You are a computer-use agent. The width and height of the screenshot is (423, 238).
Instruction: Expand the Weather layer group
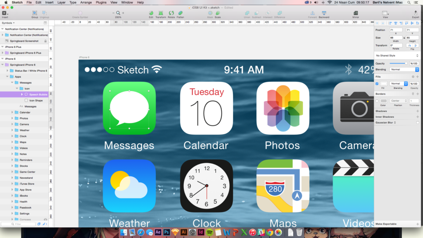coord(12,130)
